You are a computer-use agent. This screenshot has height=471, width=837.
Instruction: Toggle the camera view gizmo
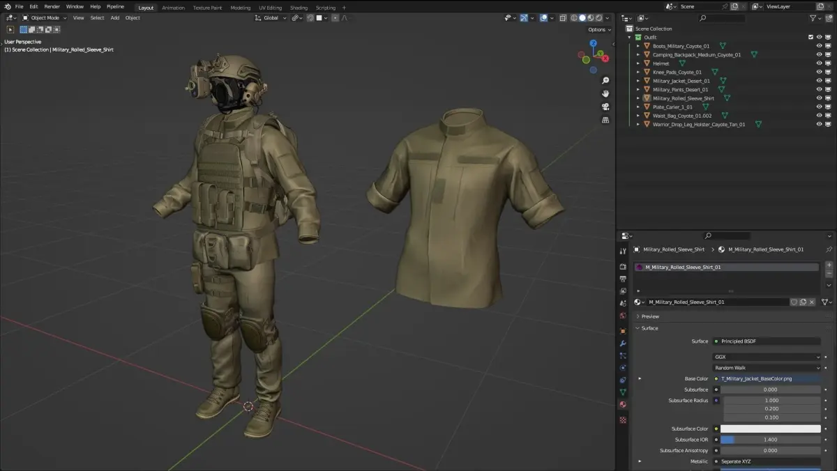point(605,107)
